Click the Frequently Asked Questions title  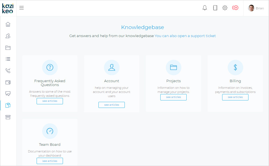point(50,83)
